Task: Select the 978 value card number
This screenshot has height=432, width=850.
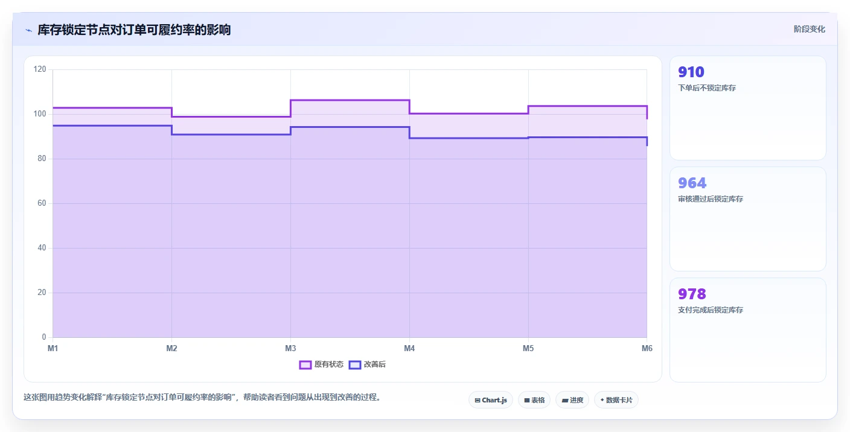Action: pos(692,294)
